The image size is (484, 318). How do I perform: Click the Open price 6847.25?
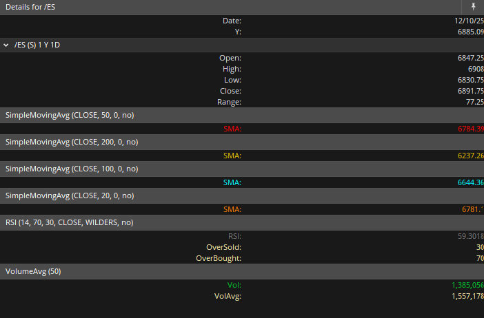470,59
